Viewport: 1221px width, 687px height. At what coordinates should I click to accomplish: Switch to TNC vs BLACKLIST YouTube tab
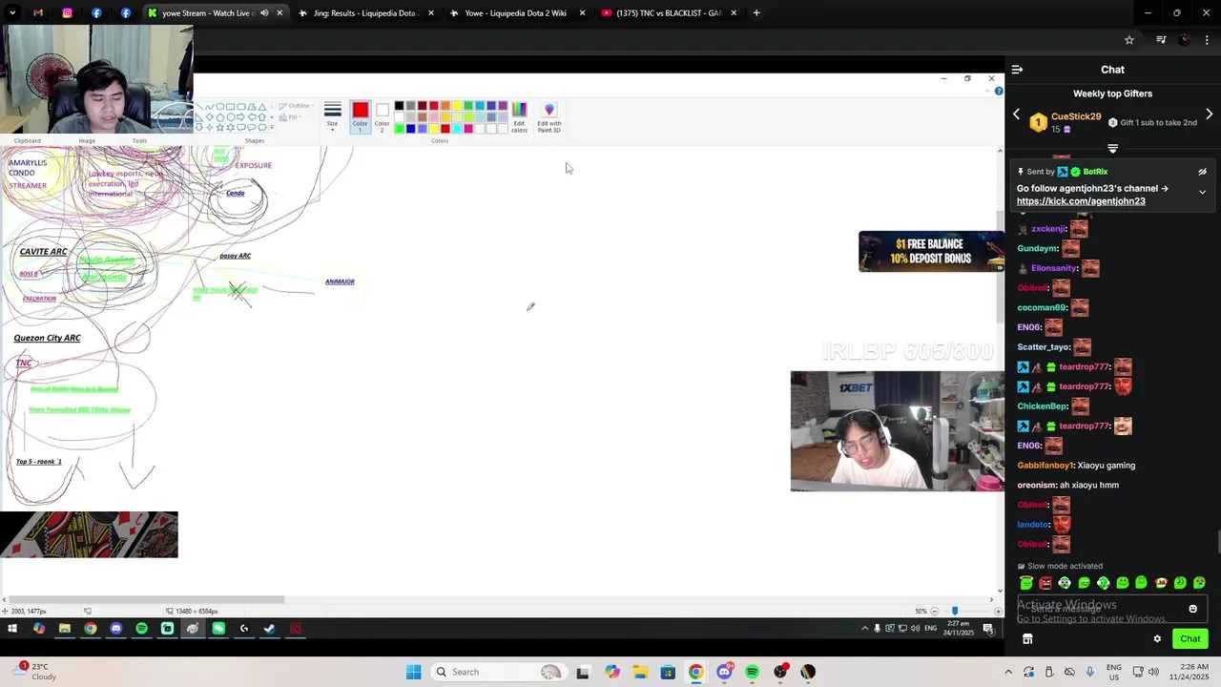coord(669,13)
